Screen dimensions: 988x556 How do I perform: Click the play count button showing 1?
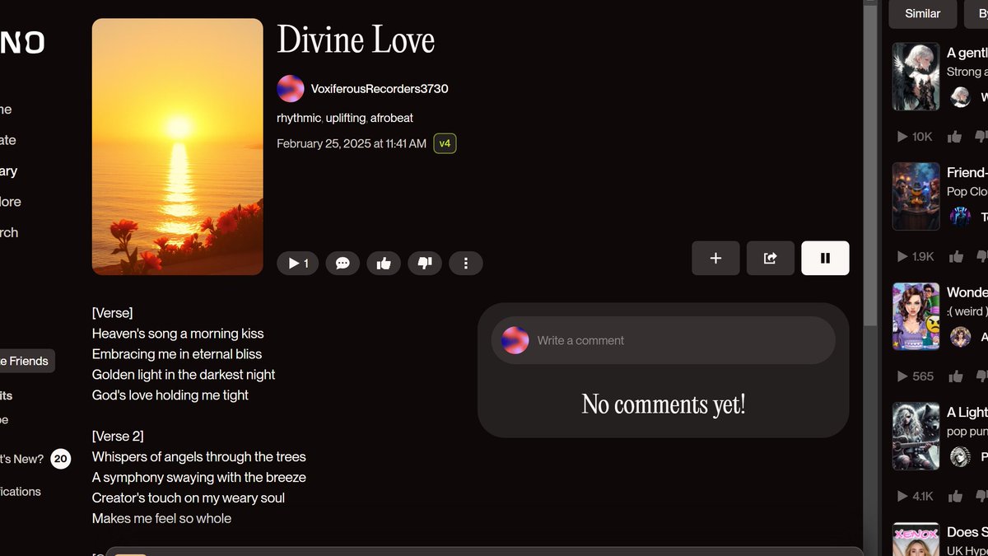point(297,264)
